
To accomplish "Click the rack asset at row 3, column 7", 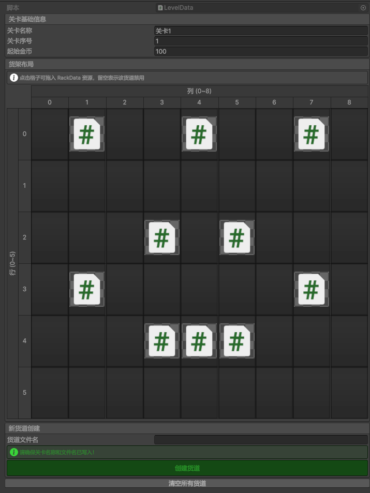I will pos(312,289).
